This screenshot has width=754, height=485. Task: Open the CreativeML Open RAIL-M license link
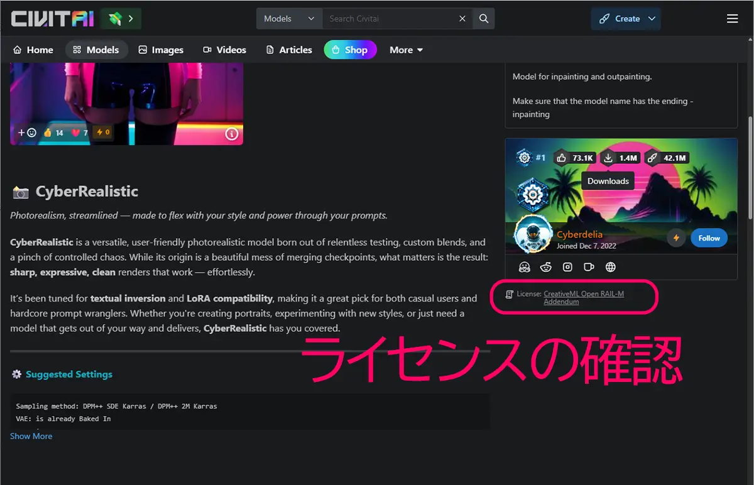tap(584, 294)
